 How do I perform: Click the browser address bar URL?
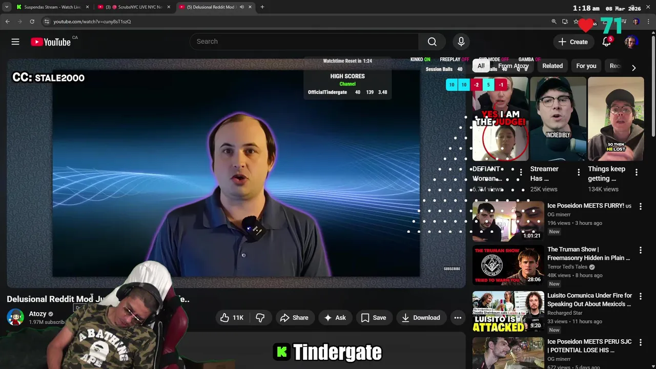pyautogui.click(x=92, y=22)
